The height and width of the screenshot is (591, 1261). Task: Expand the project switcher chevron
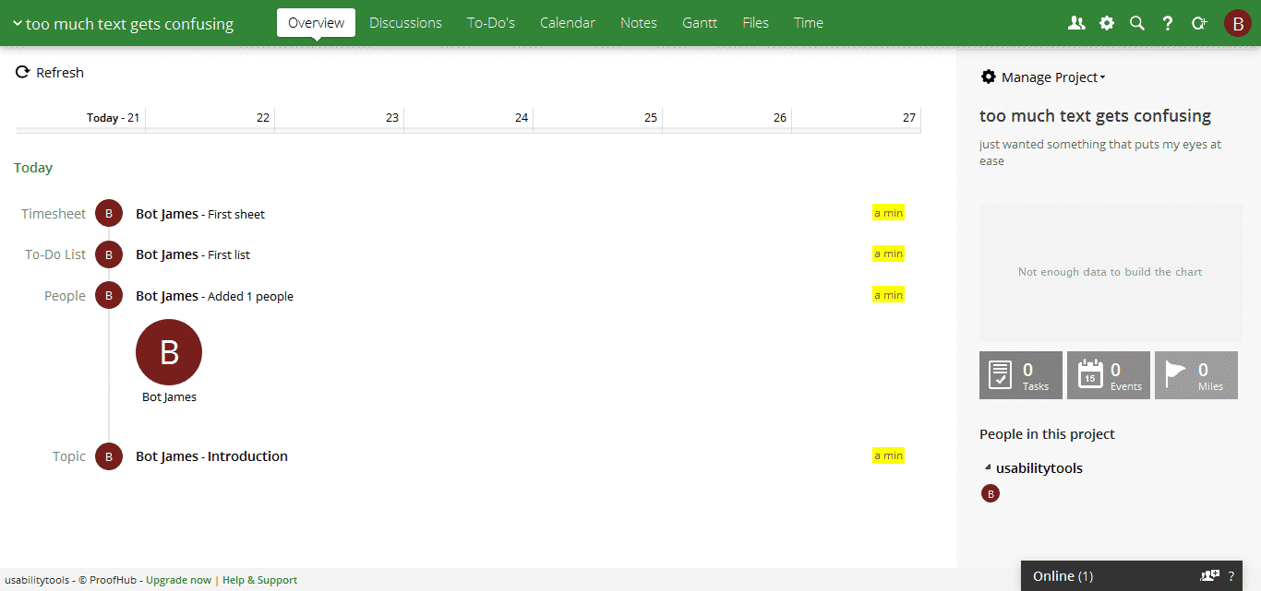[x=17, y=24]
